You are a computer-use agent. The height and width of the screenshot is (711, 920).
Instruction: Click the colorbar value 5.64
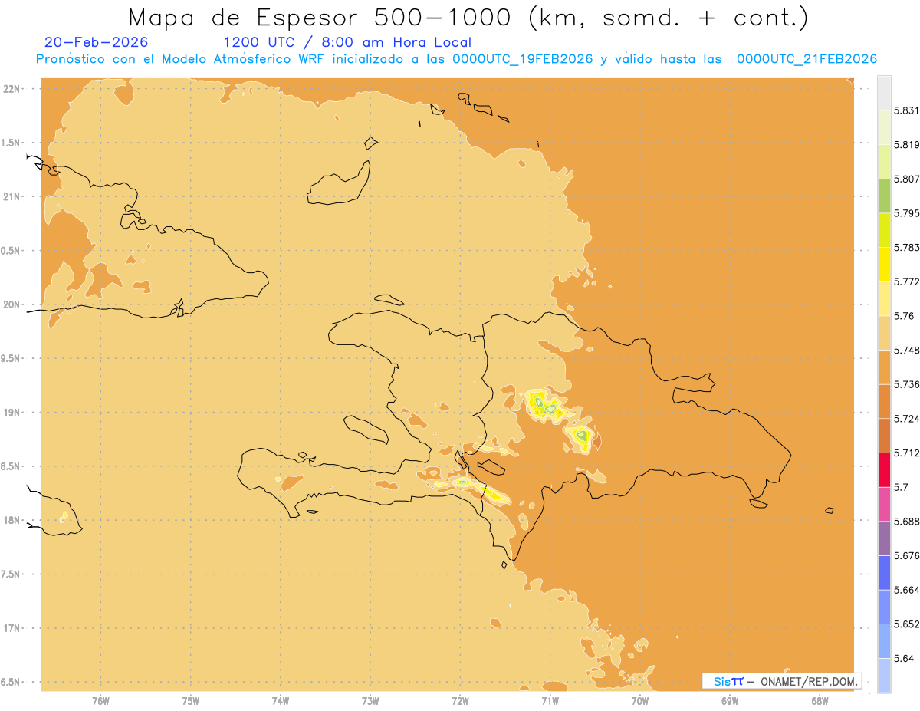(x=905, y=658)
